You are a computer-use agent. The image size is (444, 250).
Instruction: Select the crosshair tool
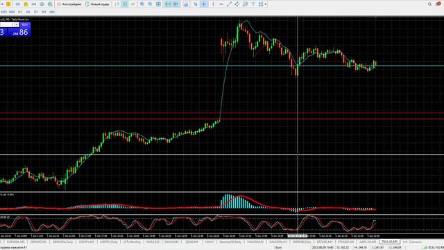point(203,4)
